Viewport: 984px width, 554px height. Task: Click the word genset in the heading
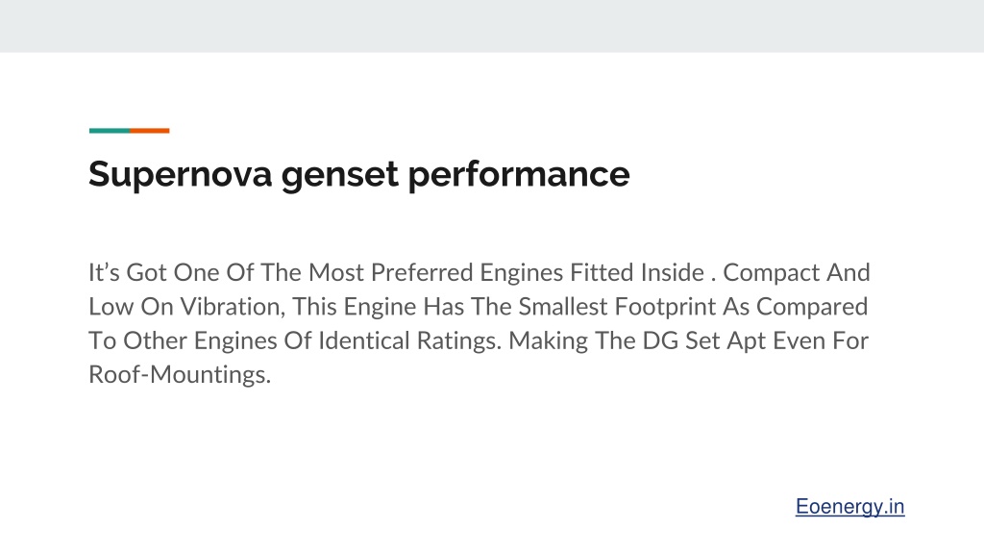[339, 175]
